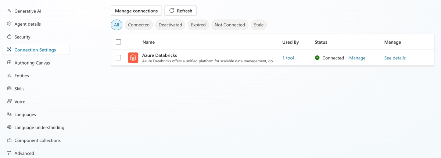This screenshot has width=441, height=158.
Task: Open See details for Azure Databricks
Action: (395, 58)
